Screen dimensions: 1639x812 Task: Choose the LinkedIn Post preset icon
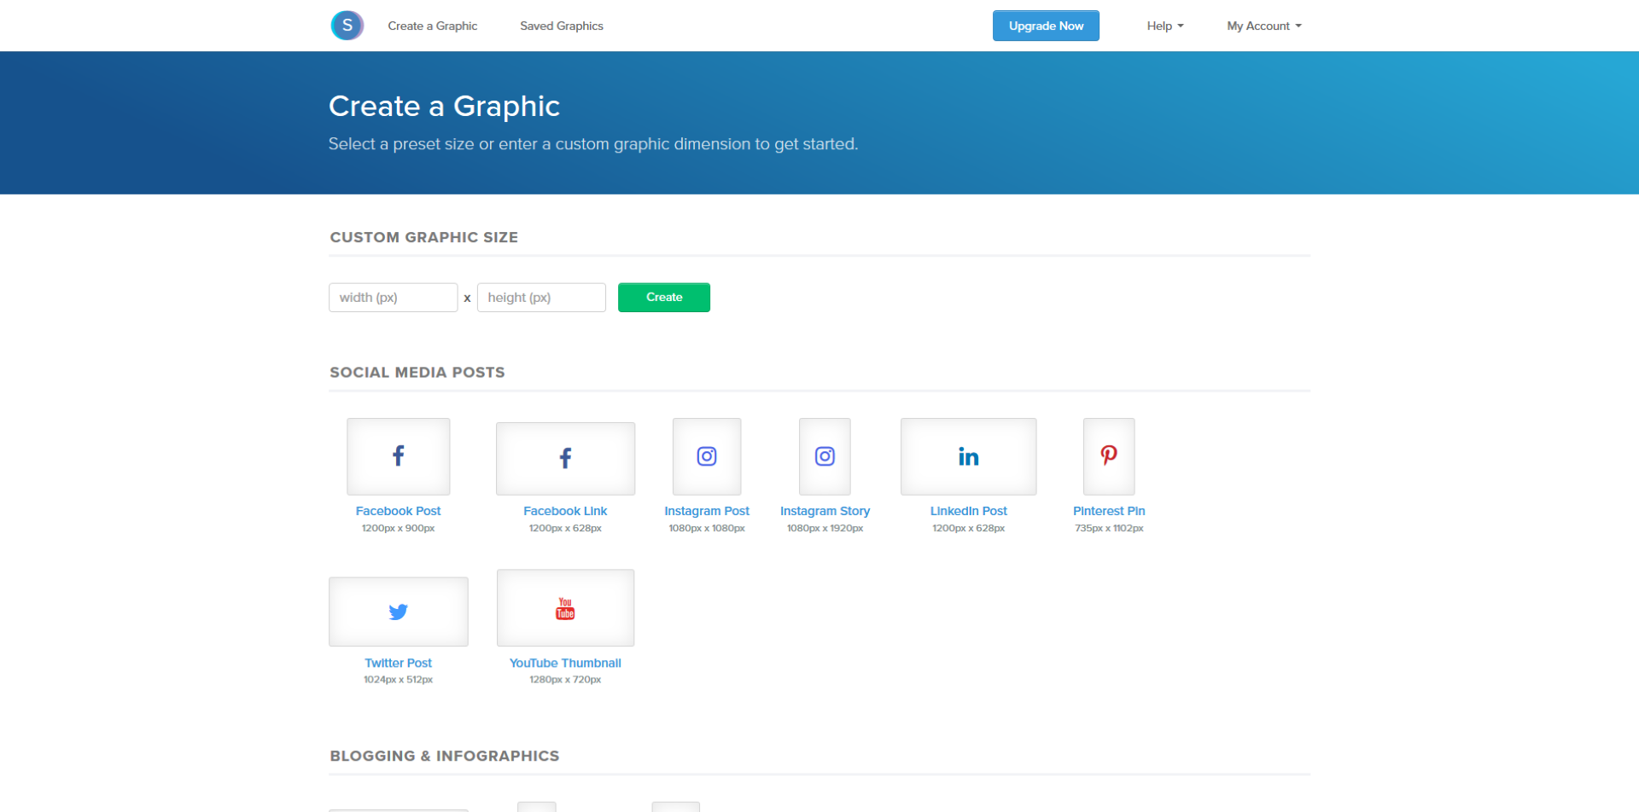click(968, 456)
